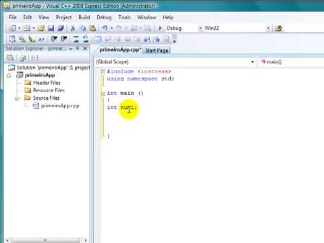Save the current file with the disk icon
Image resolution: width=324 pixels, height=243 pixels.
point(51,28)
